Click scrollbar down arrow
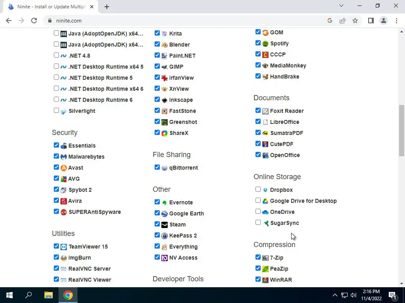This screenshot has height=303, width=405. [x=401, y=284]
